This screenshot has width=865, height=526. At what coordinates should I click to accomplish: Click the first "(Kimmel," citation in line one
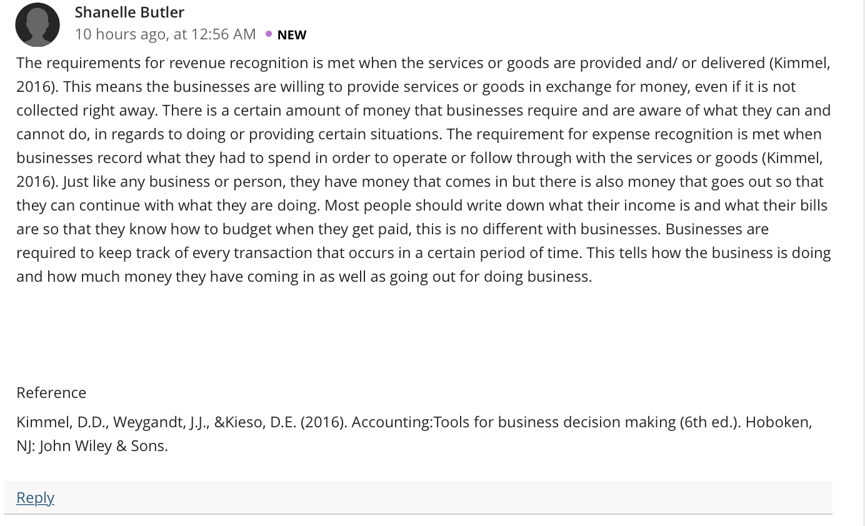click(x=800, y=63)
